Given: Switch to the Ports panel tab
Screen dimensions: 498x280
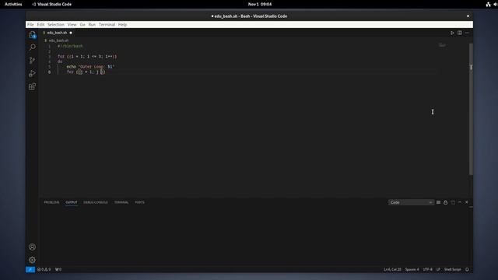Looking at the screenshot, I should 139,202.
